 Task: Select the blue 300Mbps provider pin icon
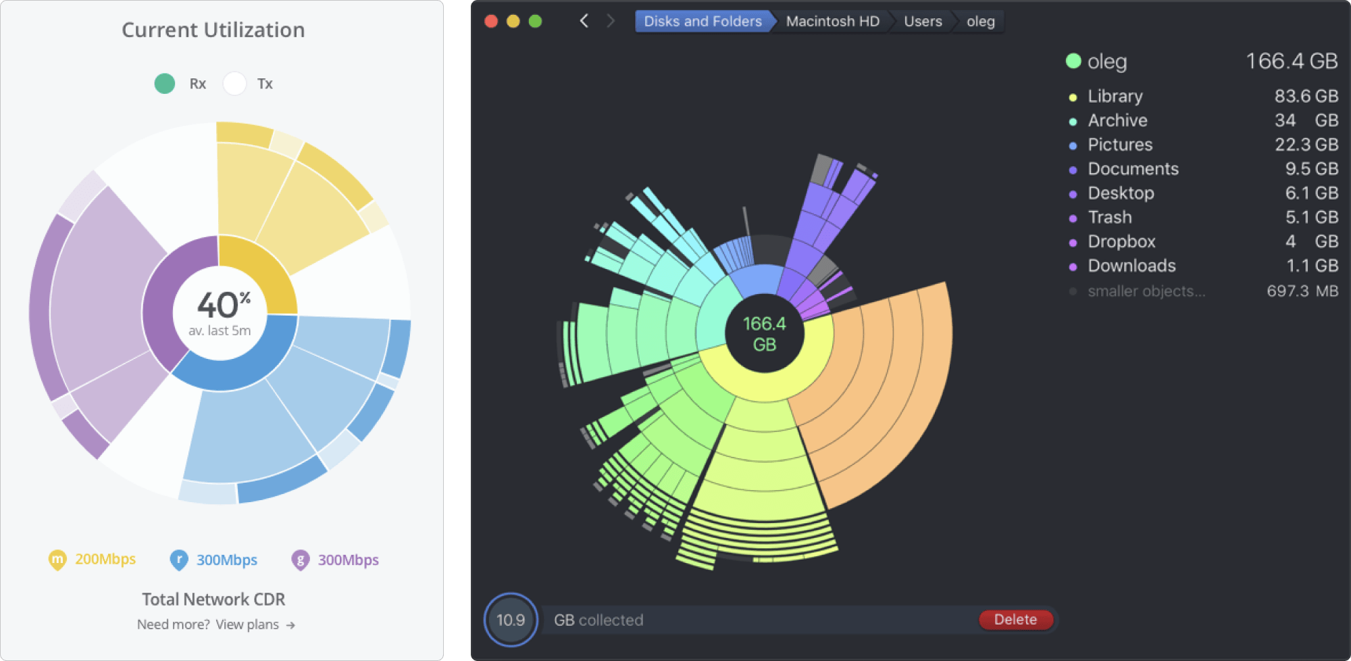(178, 560)
